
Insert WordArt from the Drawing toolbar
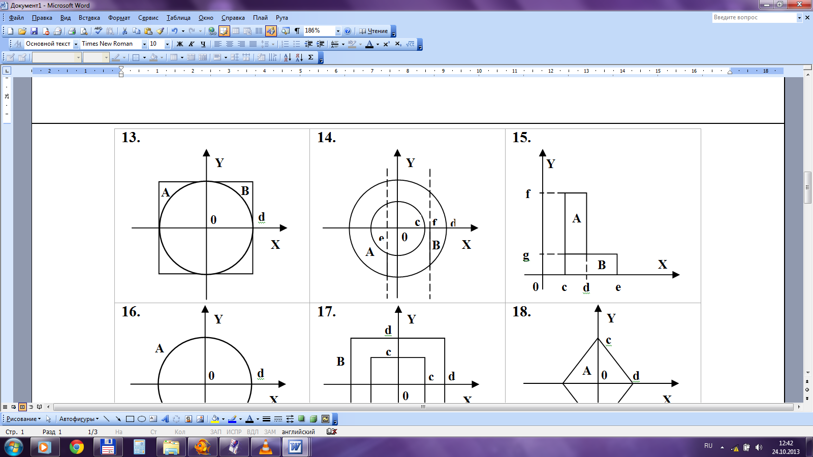coord(165,419)
